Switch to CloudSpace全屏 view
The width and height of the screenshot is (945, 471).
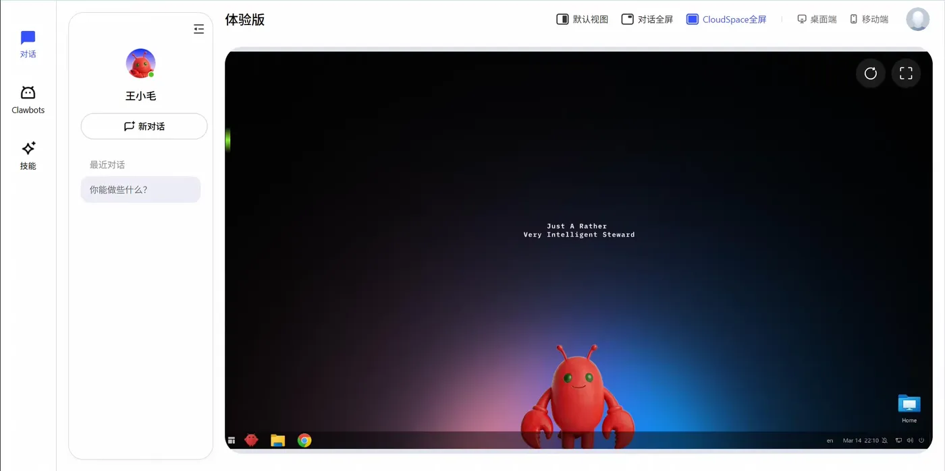coord(726,20)
